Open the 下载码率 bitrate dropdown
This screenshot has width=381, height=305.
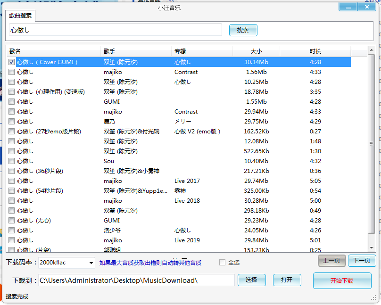[x=91, y=263]
